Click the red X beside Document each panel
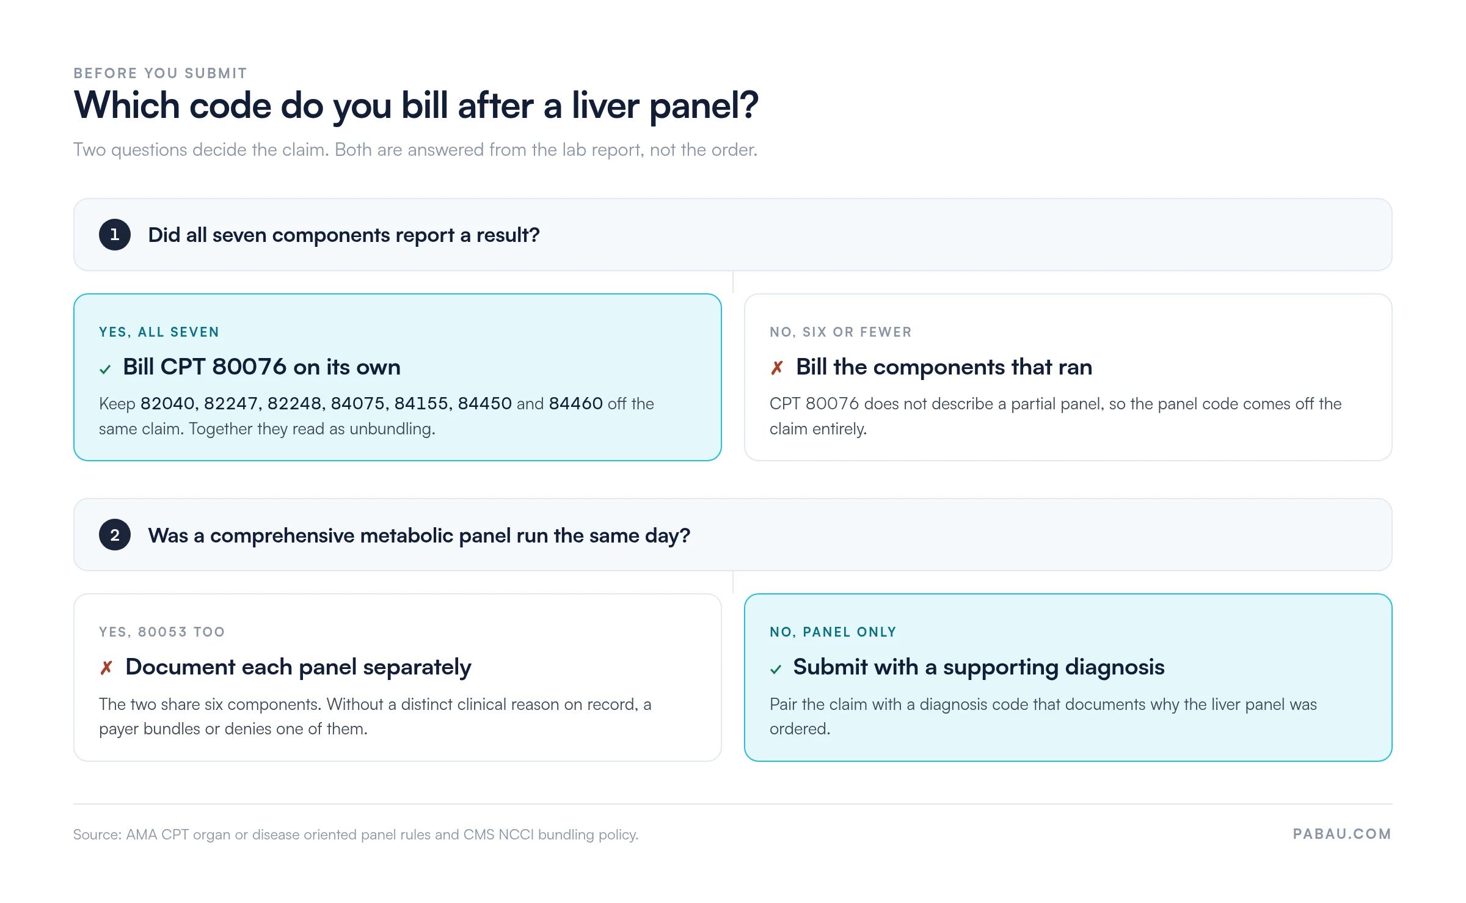Image resolution: width=1466 pixels, height=903 pixels. (x=106, y=668)
